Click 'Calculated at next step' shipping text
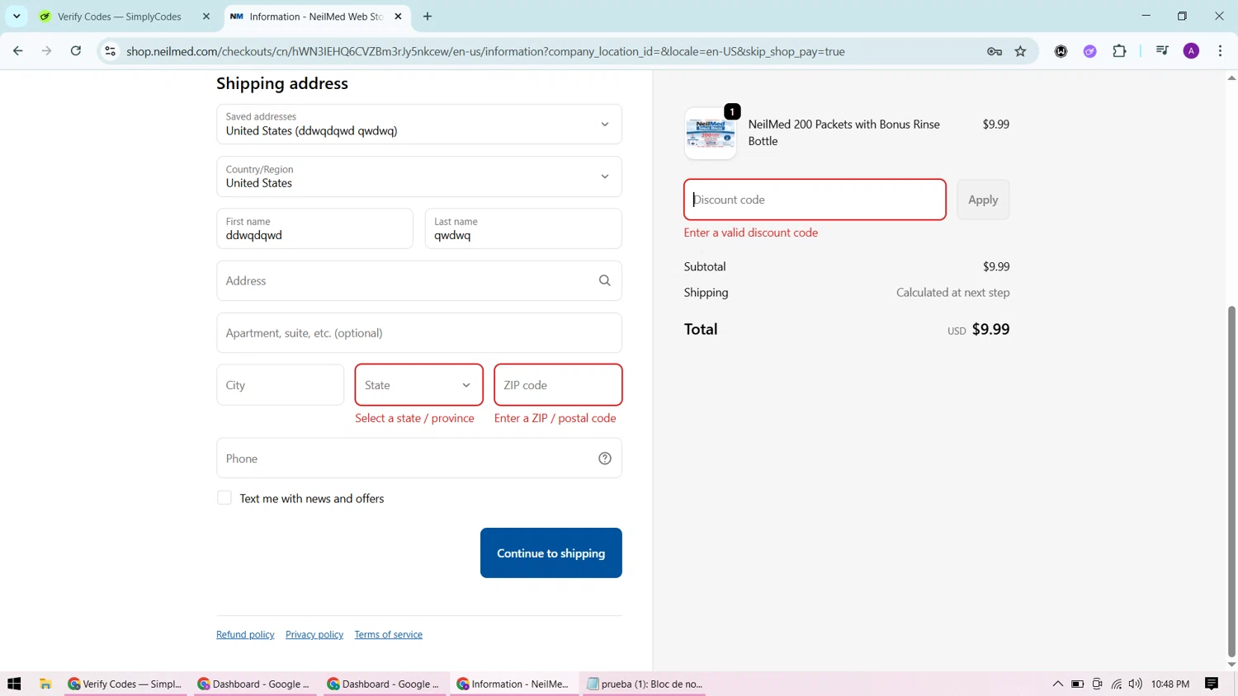Screen dimensions: 1238x696 click(953, 292)
